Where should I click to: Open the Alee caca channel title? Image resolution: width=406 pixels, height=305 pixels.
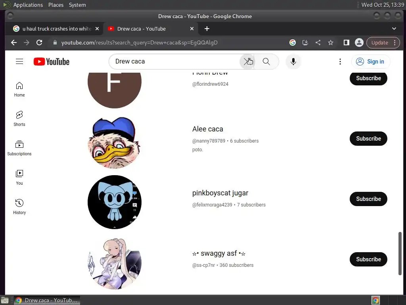tap(207, 129)
